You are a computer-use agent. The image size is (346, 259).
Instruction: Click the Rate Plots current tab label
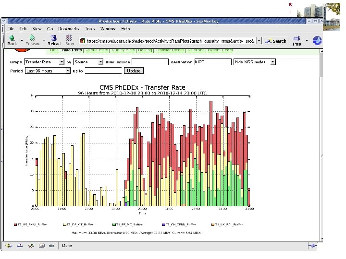pos(72,50)
